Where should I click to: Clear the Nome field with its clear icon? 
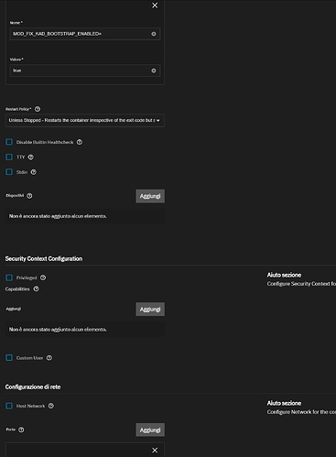click(x=154, y=34)
